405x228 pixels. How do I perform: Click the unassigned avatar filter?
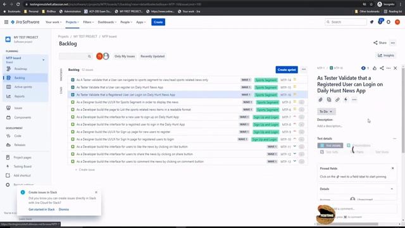click(x=106, y=56)
